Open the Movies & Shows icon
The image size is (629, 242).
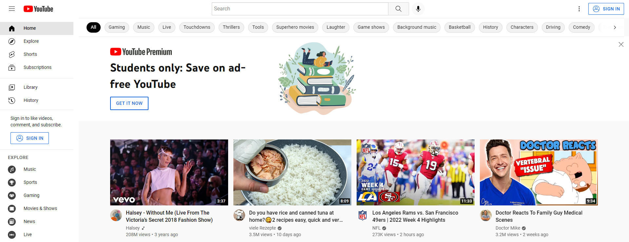(12, 209)
